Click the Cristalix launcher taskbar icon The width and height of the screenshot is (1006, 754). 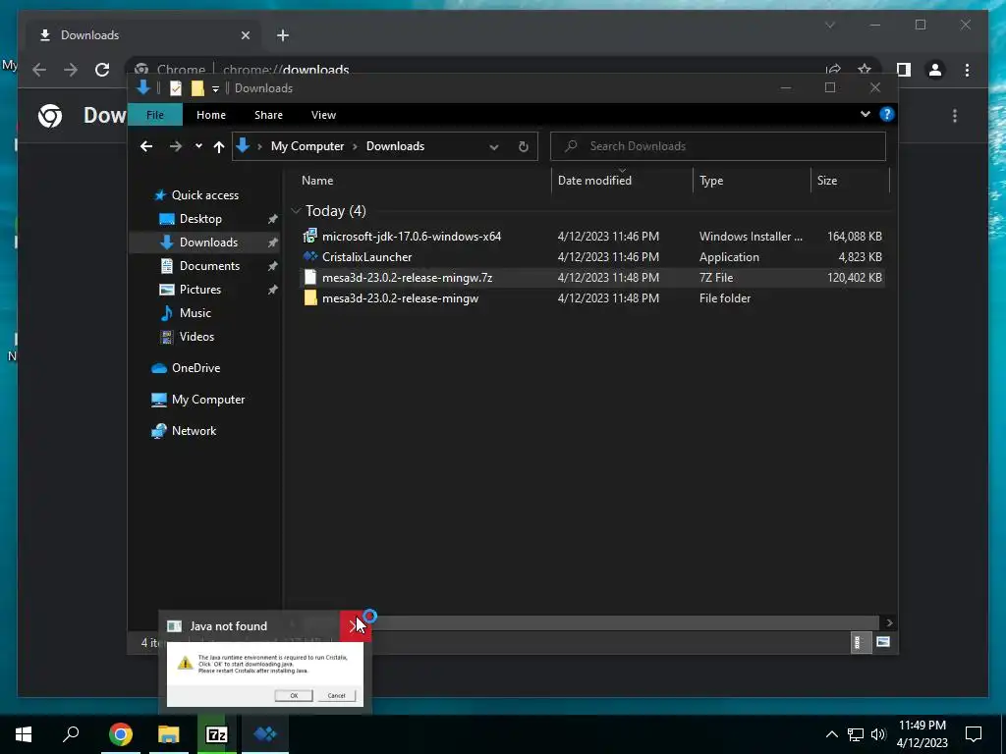(264, 734)
